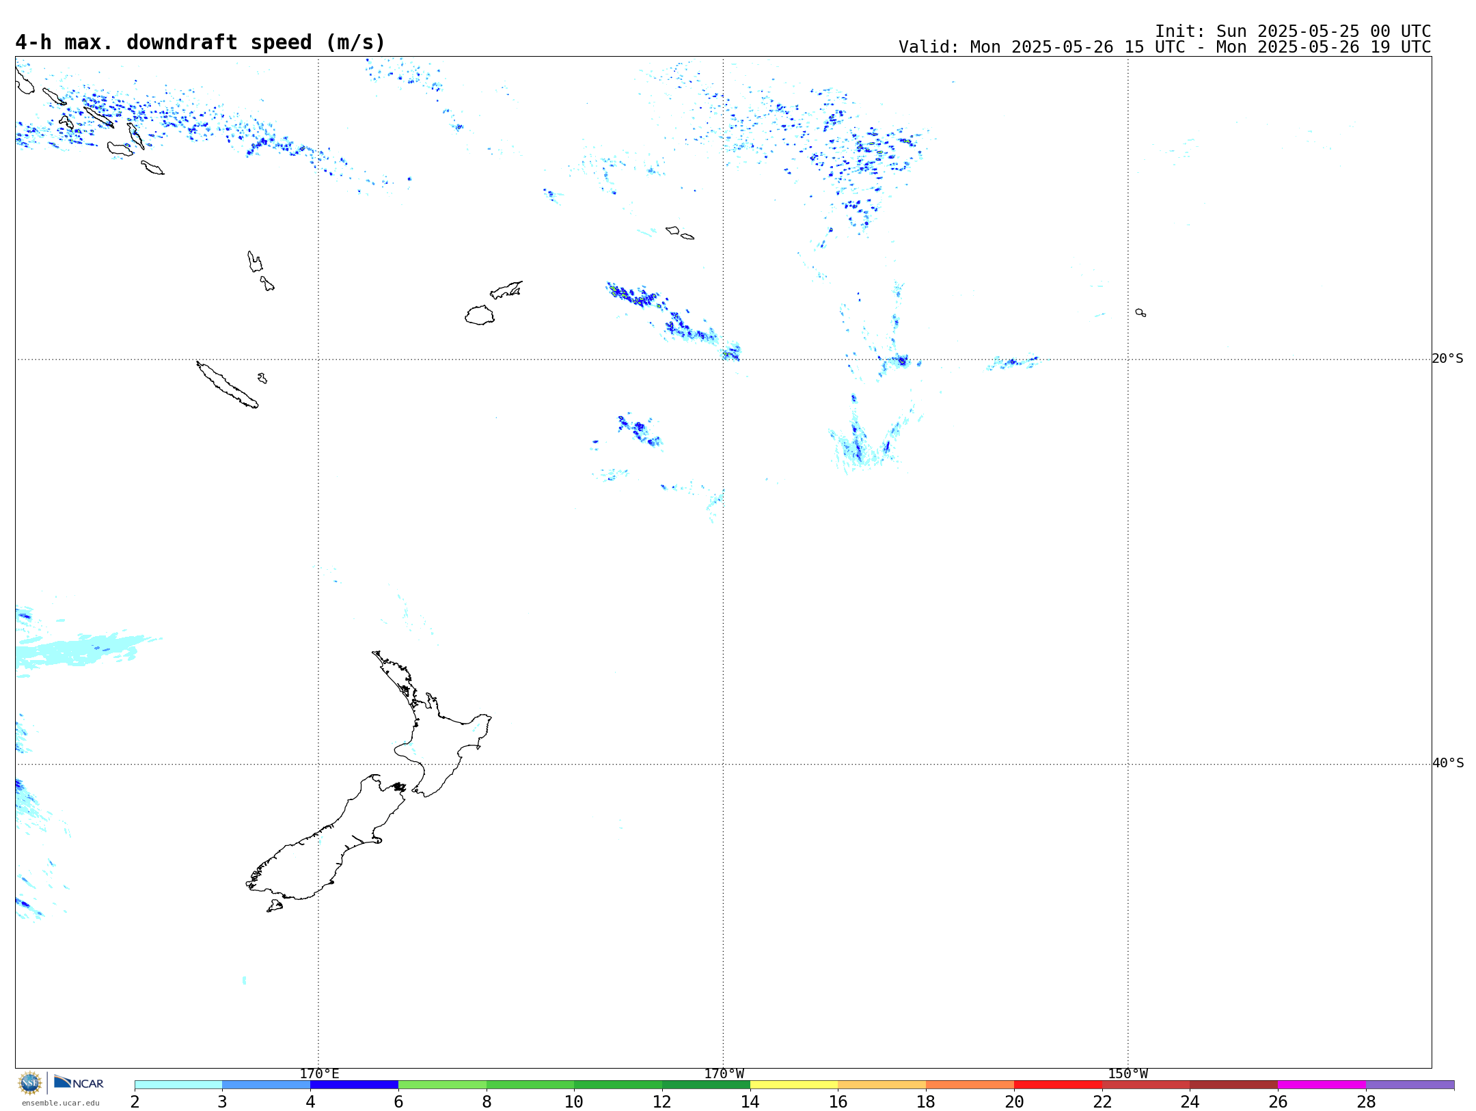Click the colorbar tick label 10
Screen dimensions: 1476x1111
tap(574, 1102)
